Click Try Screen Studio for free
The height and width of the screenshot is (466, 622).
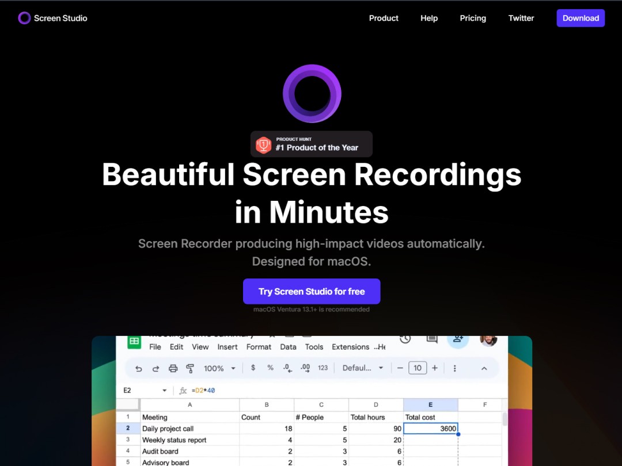point(311,291)
